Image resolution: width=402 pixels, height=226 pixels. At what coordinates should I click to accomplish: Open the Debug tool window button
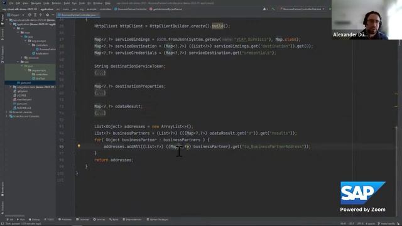(x=35, y=220)
